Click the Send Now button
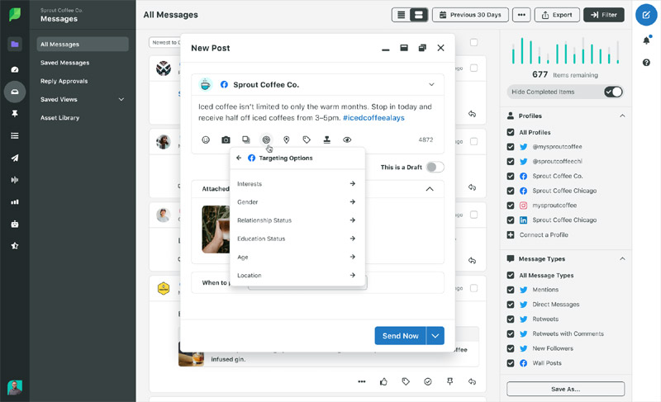661x402 pixels. pos(400,336)
